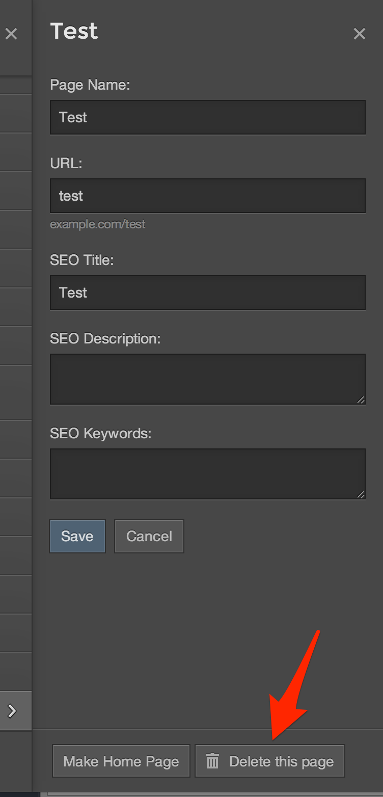
Task: Click the example.com/test URL preview text
Action: point(98,224)
